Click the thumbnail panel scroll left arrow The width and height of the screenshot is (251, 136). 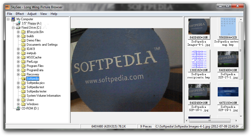click(187, 121)
